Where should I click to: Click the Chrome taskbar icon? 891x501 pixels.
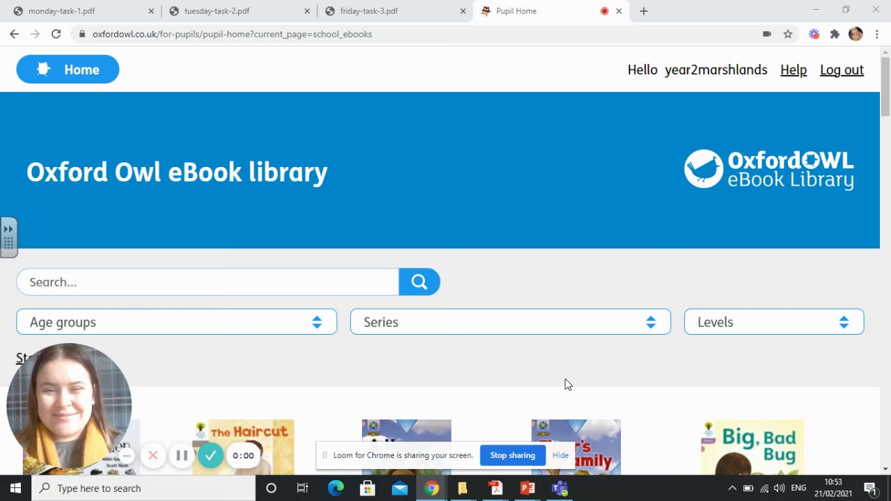pos(432,488)
